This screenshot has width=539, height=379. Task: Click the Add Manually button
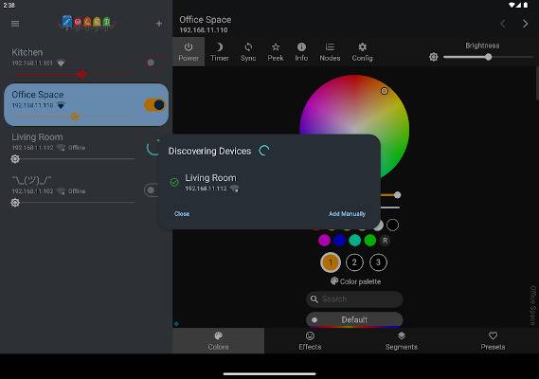pos(347,214)
